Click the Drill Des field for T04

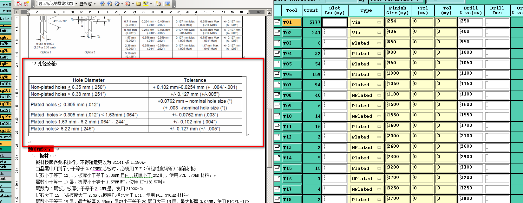point(497,53)
